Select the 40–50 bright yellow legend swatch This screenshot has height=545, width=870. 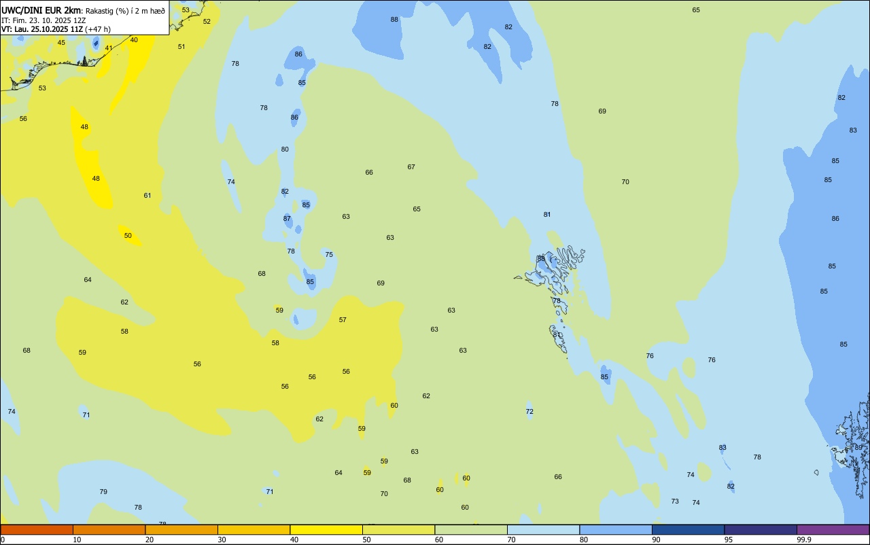[x=326, y=529]
